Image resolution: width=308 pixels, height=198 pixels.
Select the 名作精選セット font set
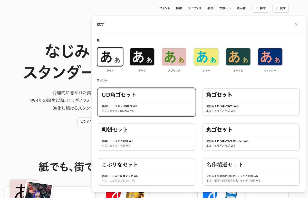pos(251,172)
